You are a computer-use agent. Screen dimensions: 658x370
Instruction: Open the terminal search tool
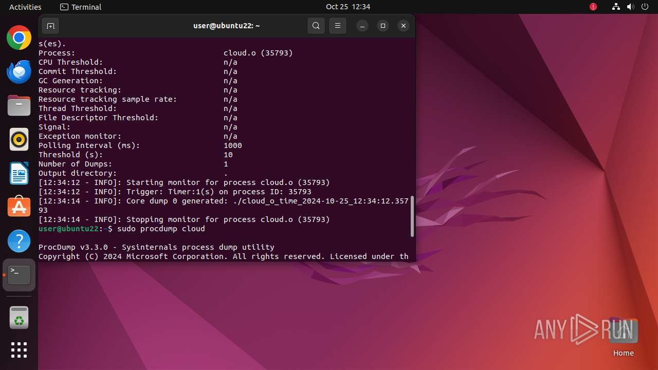pyautogui.click(x=316, y=26)
